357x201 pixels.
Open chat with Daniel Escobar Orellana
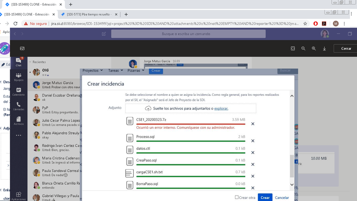54,97
